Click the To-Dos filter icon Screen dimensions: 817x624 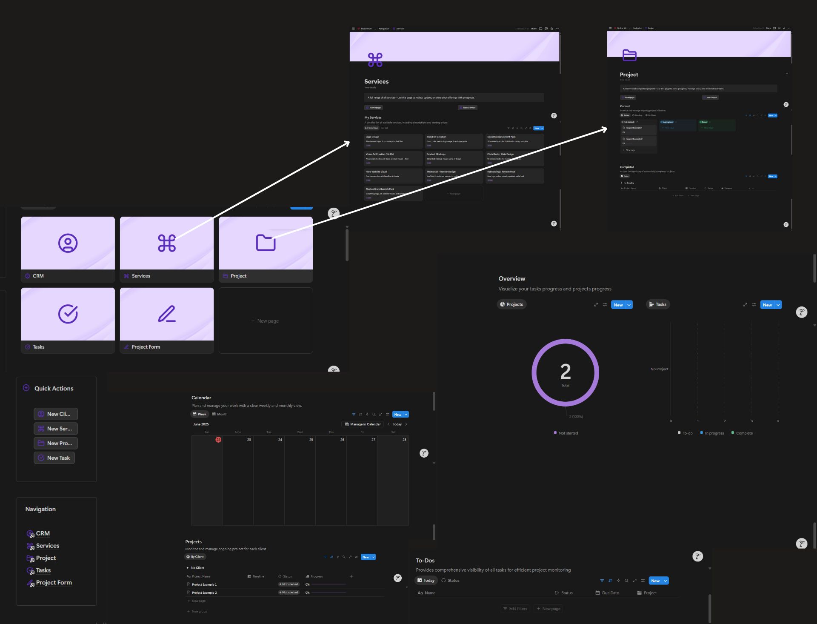tap(602, 581)
